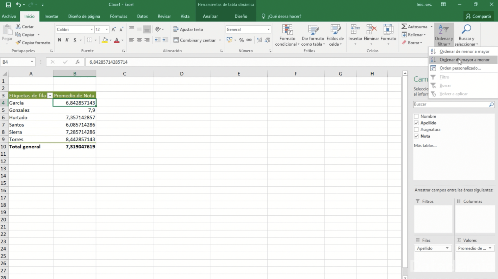Open the Etiquetas de fila filter dropdown
This screenshot has width=498, height=279.
(x=50, y=95)
